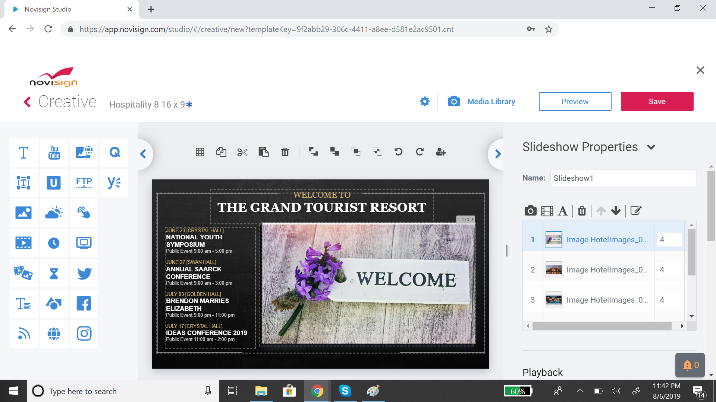Click the Preview button

(x=575, y=101)
